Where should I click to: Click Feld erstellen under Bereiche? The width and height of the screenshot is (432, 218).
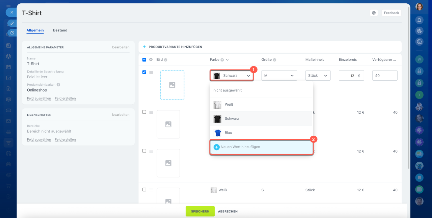point(65,139)
